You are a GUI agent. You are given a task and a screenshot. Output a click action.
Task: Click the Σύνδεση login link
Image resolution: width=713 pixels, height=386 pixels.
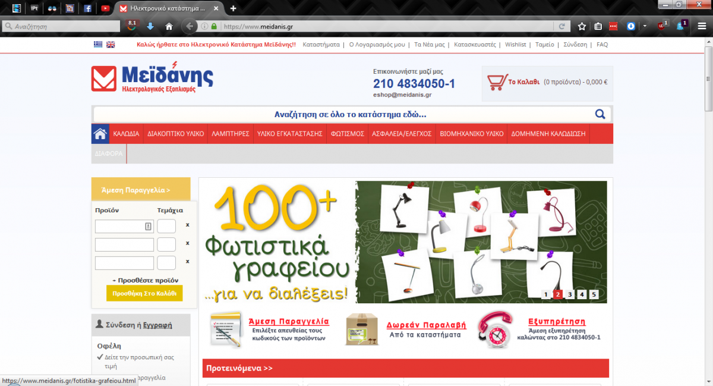coord(575,45)
